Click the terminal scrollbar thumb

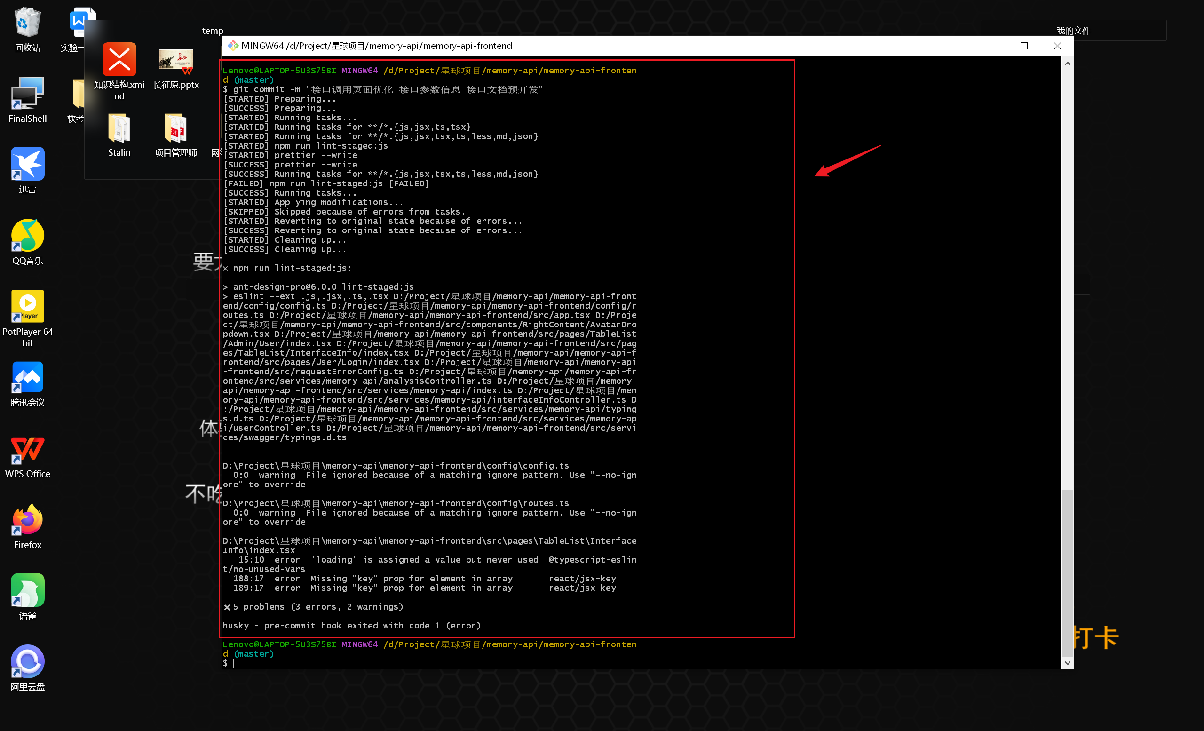[1068, 572]
